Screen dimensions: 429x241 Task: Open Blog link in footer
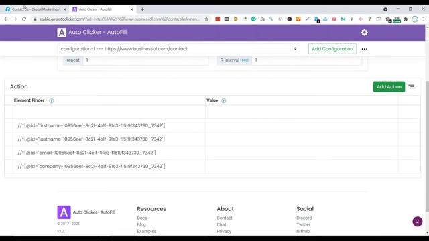[141, 224]
